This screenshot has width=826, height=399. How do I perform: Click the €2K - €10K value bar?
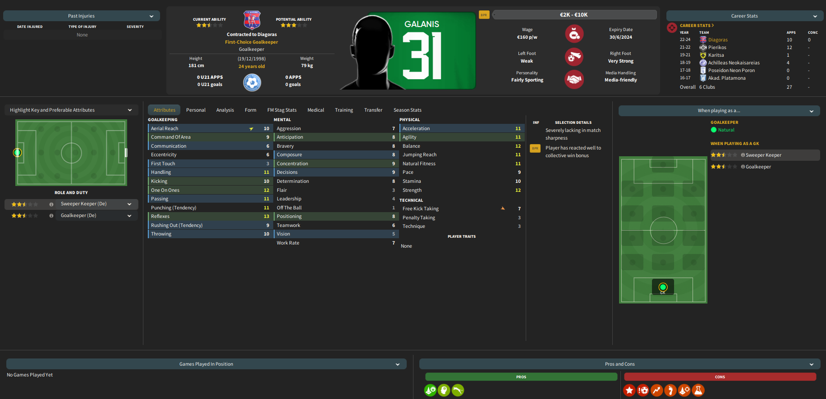click(x=574, y=15)
